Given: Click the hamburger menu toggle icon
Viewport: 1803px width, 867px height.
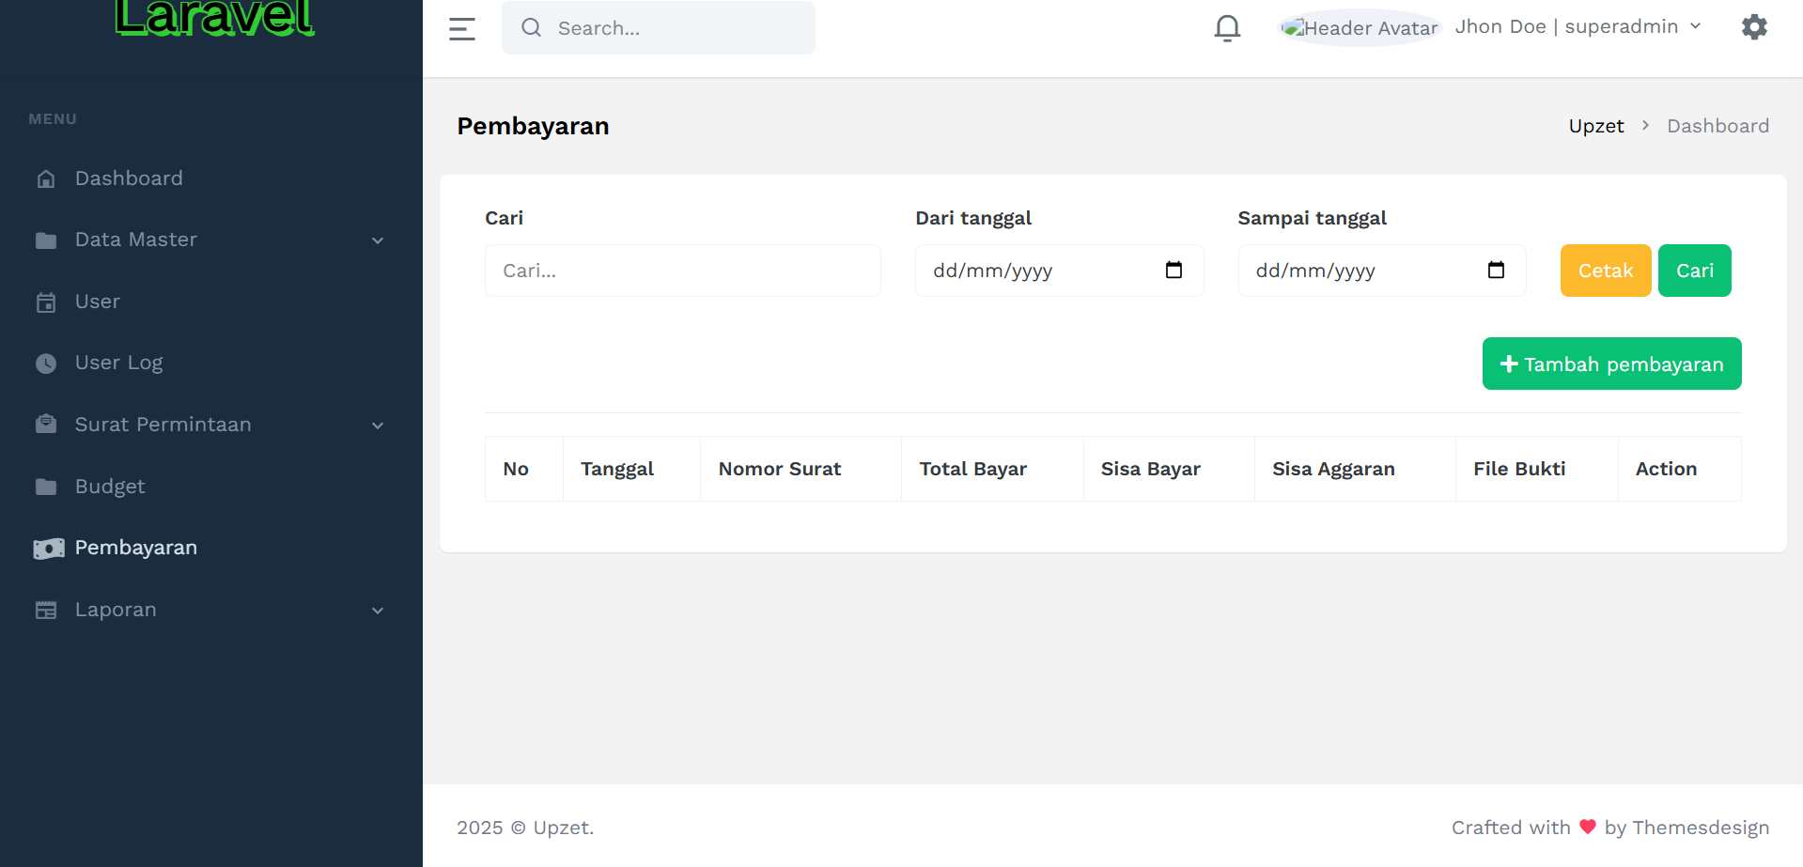Looking at the screenshot, I should coord(461,29).
